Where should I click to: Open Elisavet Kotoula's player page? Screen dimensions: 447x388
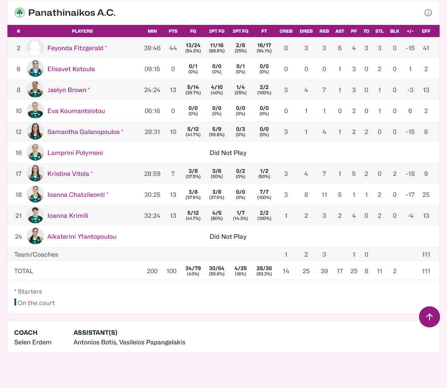[71, 69]
